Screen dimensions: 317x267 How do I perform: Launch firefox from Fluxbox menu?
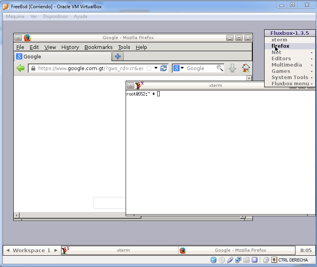290,46
